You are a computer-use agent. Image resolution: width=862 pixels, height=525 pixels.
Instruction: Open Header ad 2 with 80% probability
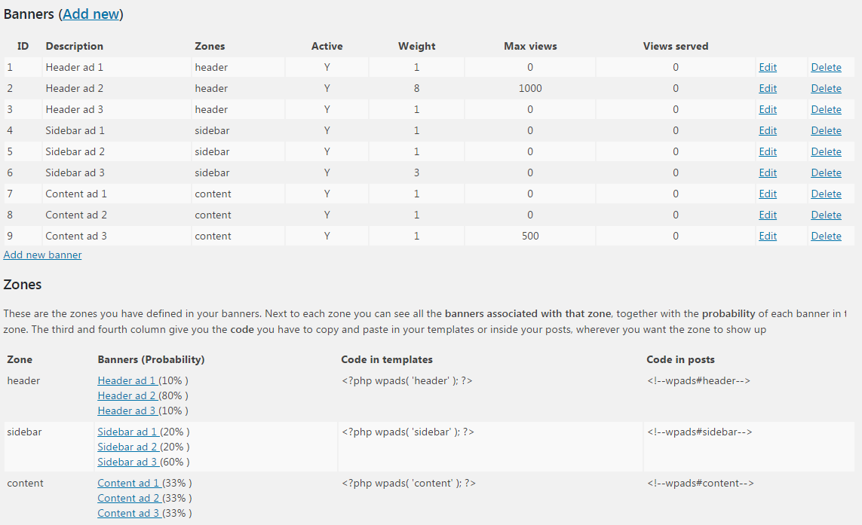tap(127, 395)
